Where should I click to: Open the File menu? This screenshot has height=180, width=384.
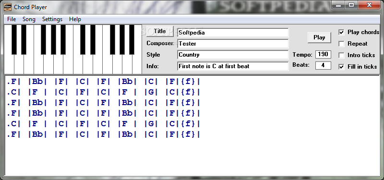tap(12, 19)
